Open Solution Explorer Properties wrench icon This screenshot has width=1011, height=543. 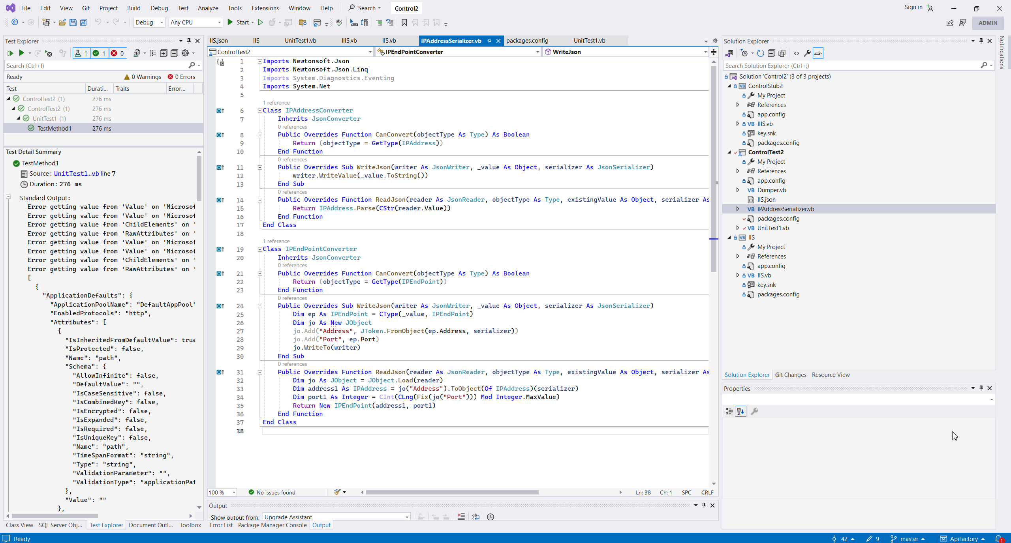tap(807, 53)
